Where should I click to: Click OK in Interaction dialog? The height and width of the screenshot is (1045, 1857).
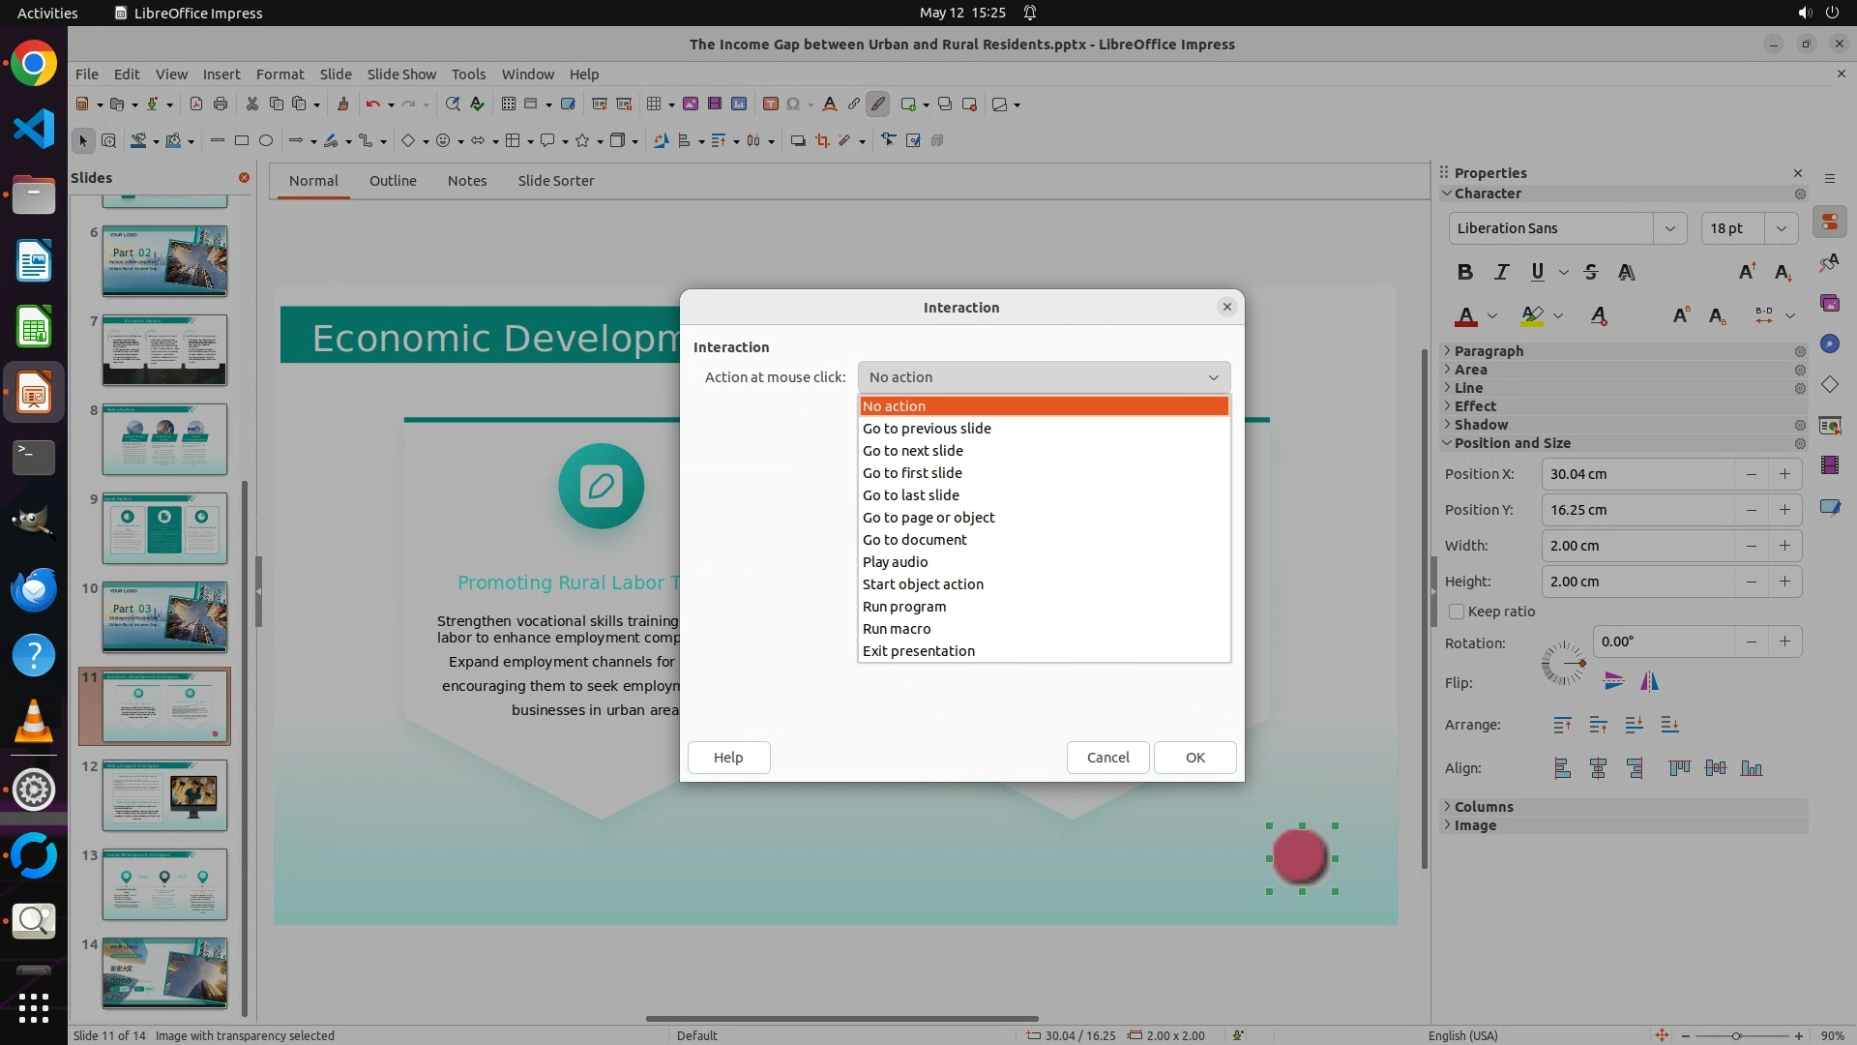(x=1194, y=758)
